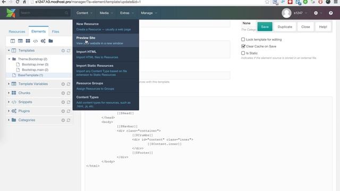Viewport: 340px width, 191px height.
Task: Click the Save button
Action: coord(265,27)
